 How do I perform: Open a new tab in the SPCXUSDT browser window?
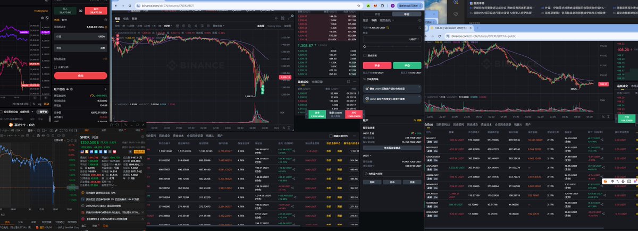[477, 28]
